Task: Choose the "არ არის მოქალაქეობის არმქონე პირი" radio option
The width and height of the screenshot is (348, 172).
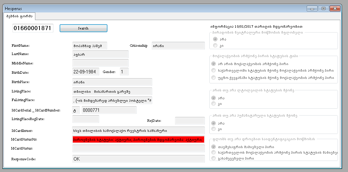Action: [x=214, y=64]
